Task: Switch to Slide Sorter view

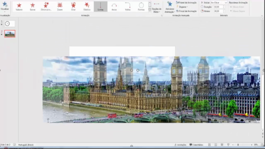Action: click(216, 145)
